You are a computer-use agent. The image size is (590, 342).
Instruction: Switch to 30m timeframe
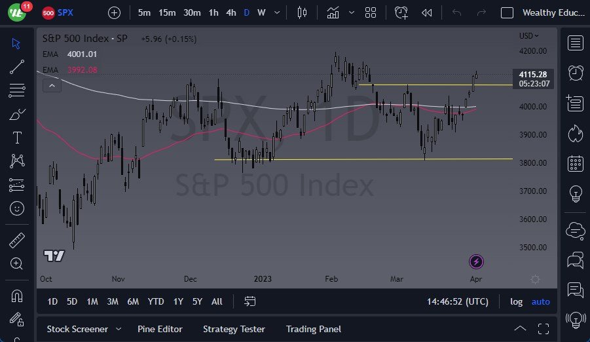(x=192, y=13)
